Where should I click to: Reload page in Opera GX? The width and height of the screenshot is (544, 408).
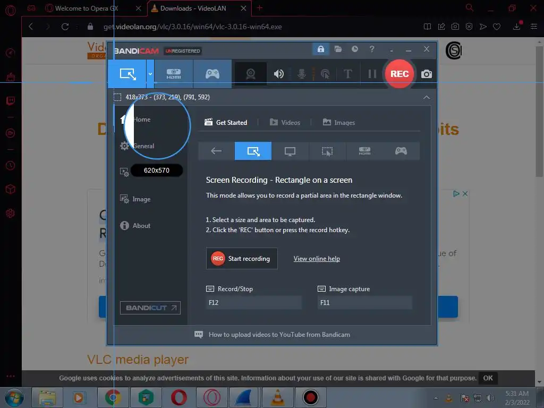point(65,27)
